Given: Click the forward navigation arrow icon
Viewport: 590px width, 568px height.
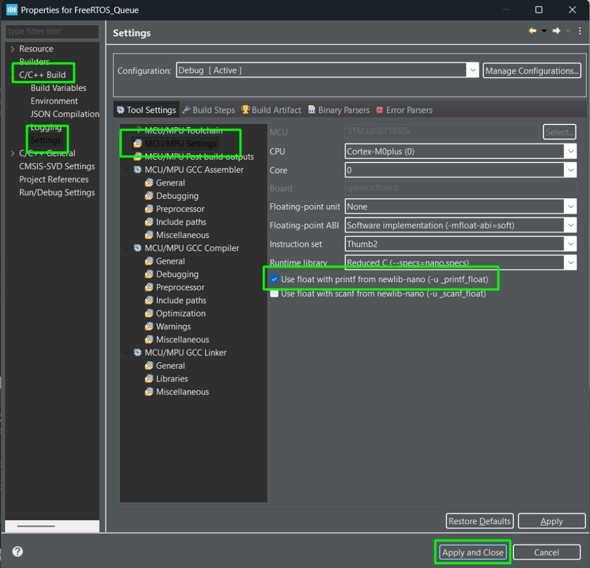Looking at the screenshot, I should pyautogui.click(x=556, y=31).
